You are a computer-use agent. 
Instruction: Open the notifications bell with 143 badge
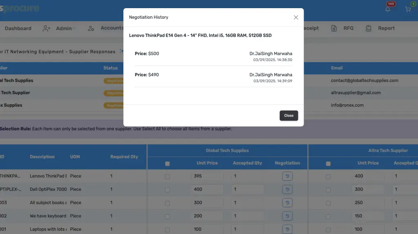[x=388, y=9]
